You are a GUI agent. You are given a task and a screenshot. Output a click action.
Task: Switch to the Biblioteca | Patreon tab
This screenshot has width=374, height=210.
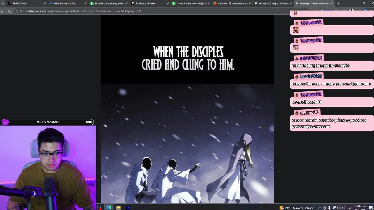pos(149,3)
